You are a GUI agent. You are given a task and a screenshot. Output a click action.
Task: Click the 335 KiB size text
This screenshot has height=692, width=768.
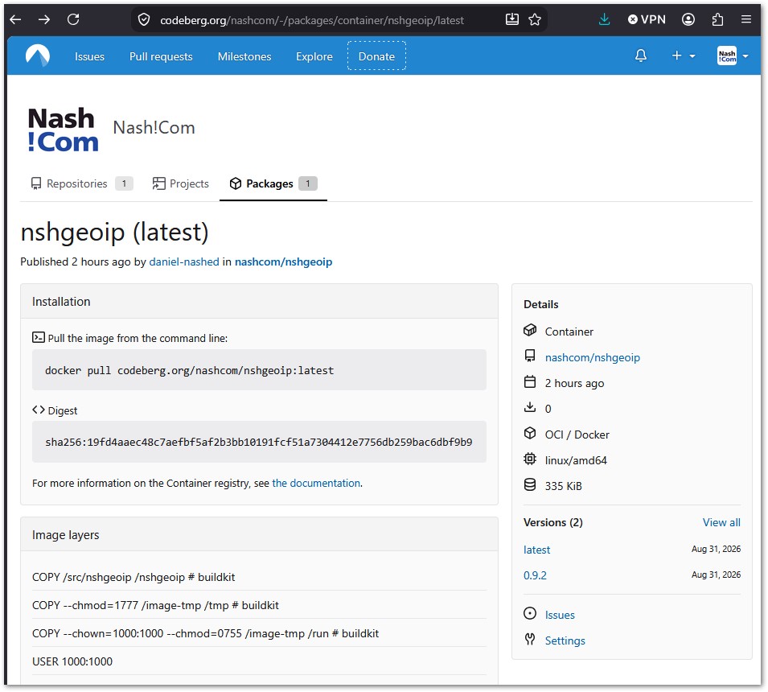(563, 486)
